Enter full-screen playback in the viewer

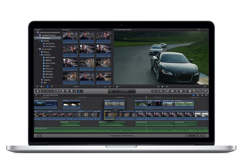[x=205, y=87]
